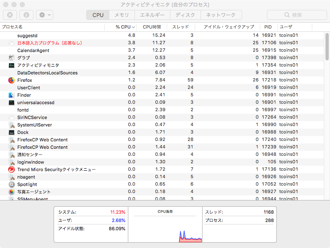Switch to the メモリ tab

[x=121, y=15]
